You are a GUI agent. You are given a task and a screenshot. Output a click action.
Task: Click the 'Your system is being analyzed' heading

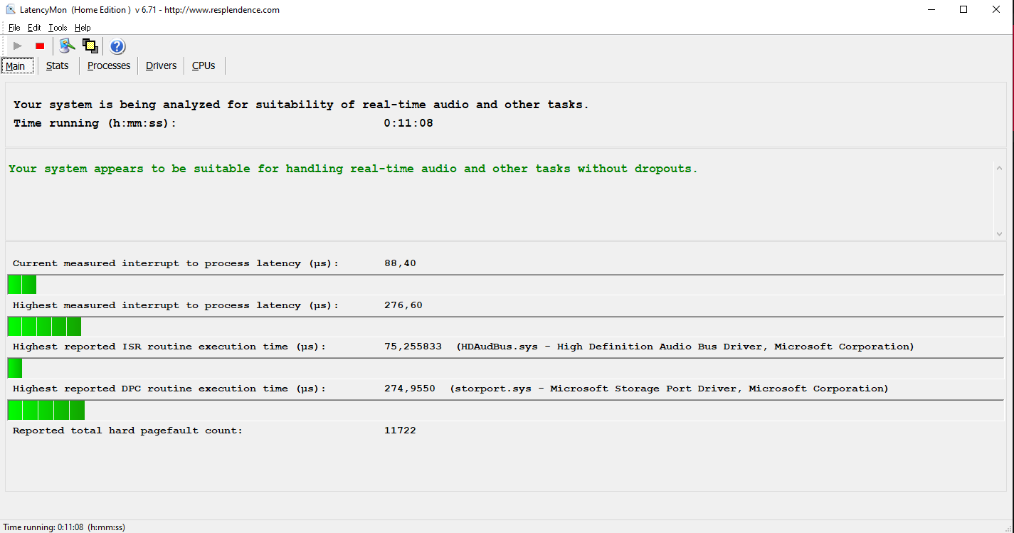301,105
